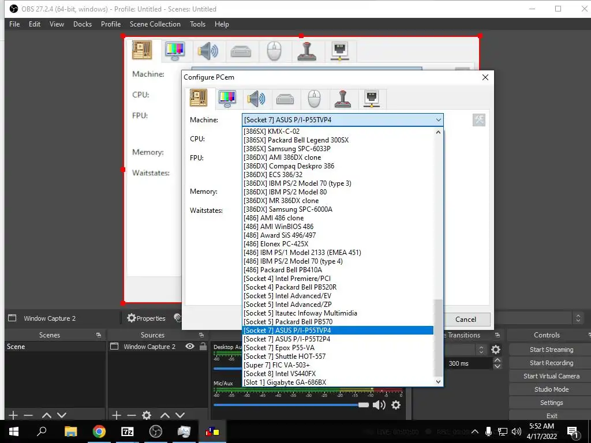Open the File menu in OBS

tap(14, 24)
